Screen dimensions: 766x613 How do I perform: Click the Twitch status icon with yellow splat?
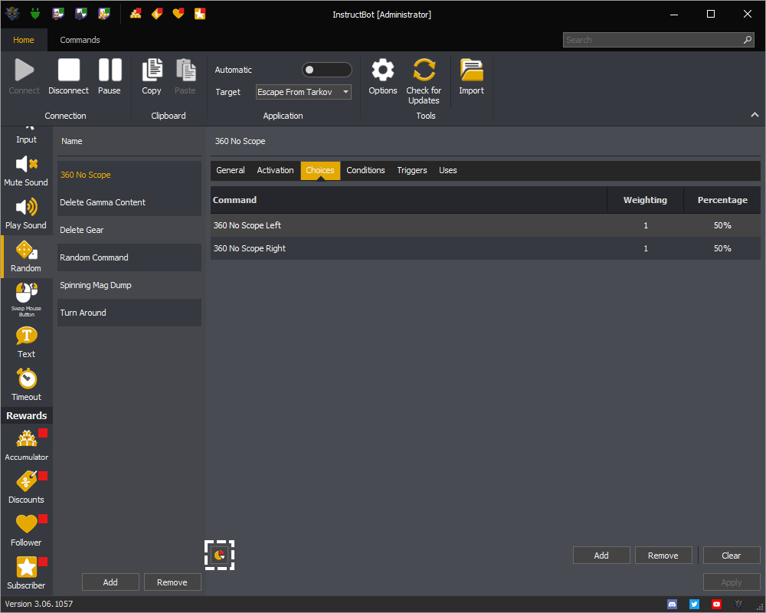coord(103,14)
